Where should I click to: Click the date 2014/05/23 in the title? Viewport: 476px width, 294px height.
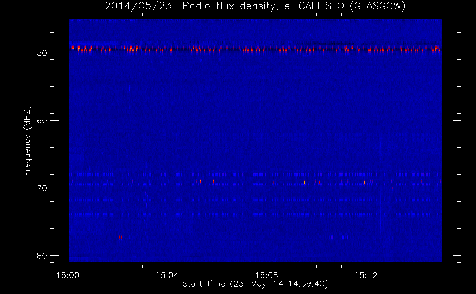pyautogui.click(x=138, y=6)
